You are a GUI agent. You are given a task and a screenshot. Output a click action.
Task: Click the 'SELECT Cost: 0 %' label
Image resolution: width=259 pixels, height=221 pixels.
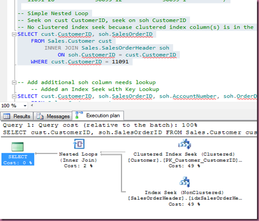point(18,159)
